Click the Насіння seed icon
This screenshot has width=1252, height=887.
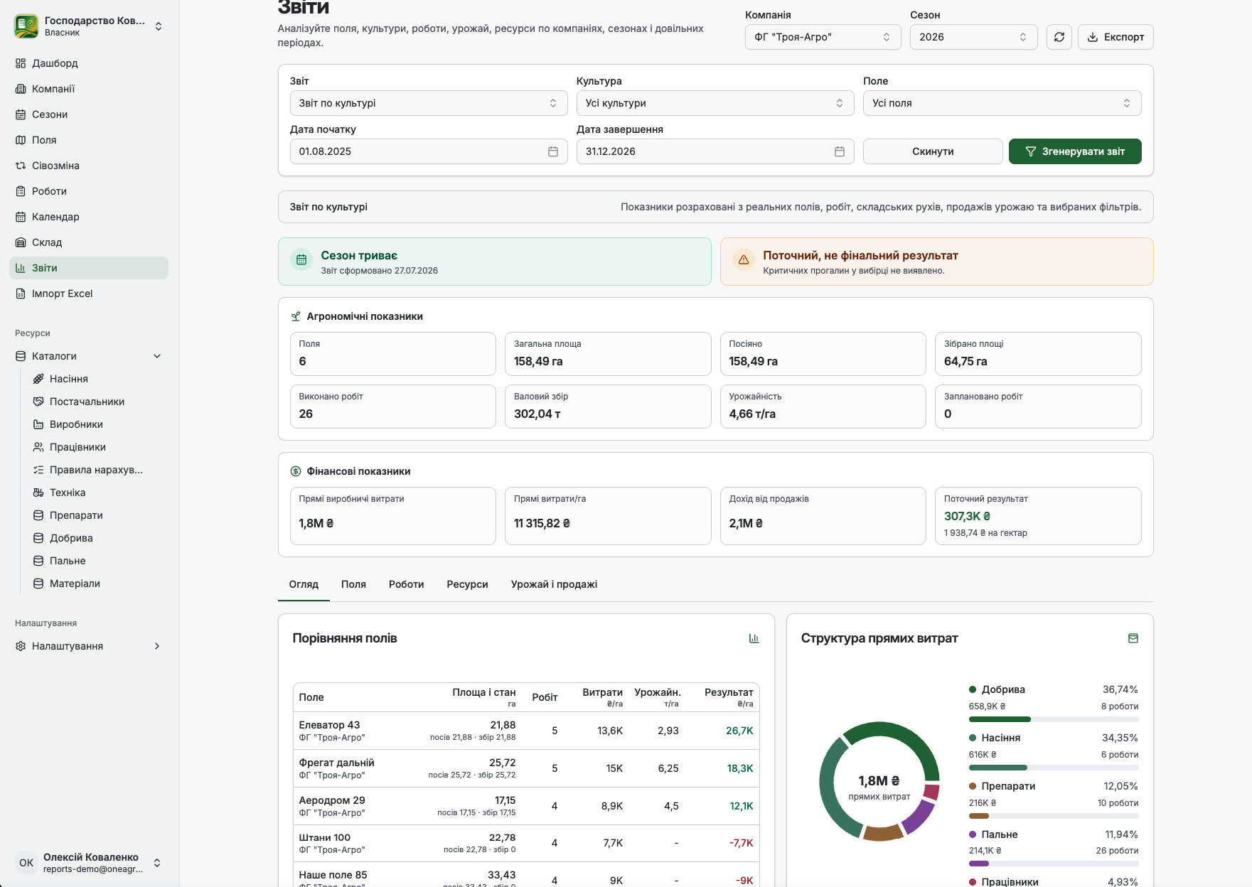point(38,379)
